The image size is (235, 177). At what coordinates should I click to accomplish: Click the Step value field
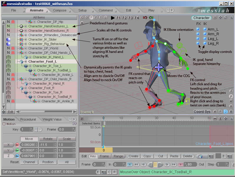(x=223, y=165)
